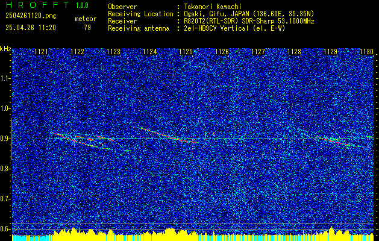Select the version number 1.0.0
379x241 pixels.
point(82,5)
